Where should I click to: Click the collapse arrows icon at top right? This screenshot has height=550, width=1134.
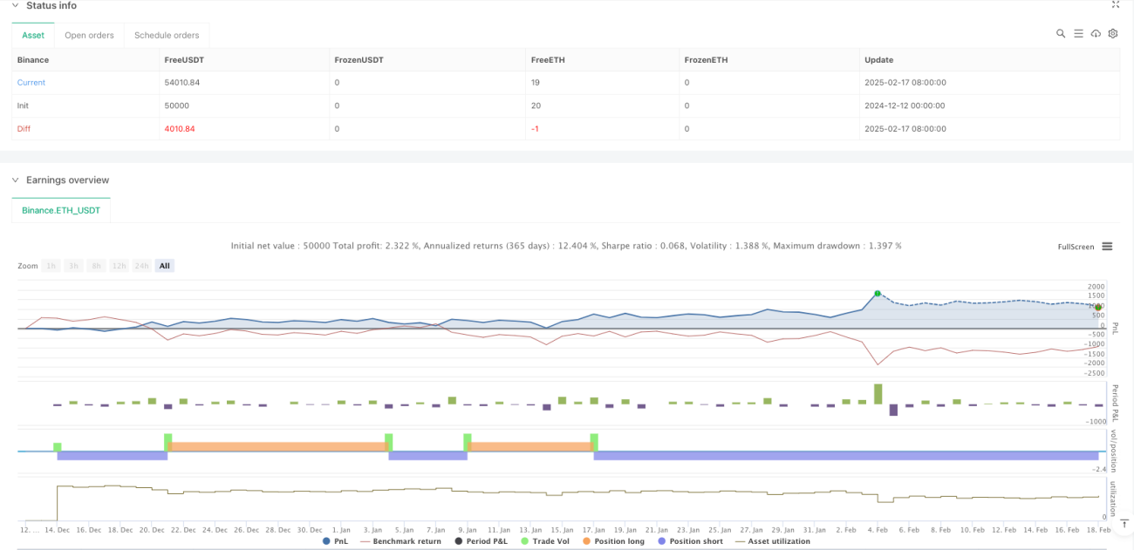[x=1116, y=4]
